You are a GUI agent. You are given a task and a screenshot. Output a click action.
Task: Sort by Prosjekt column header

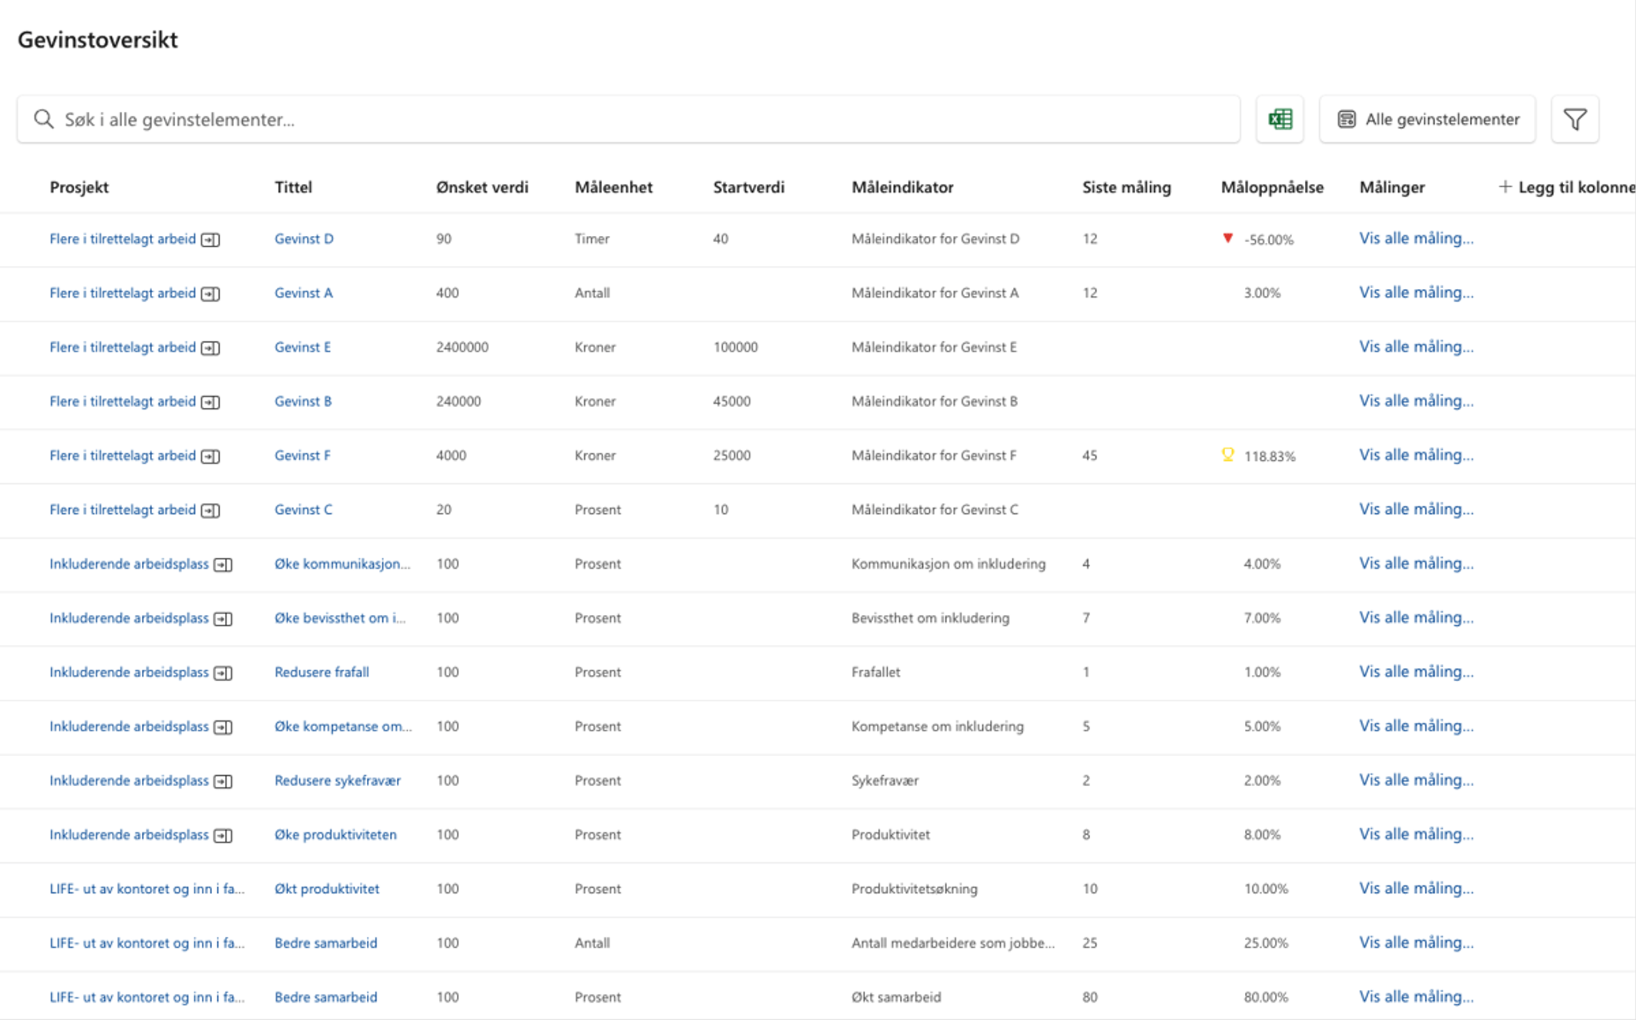pyautogui.click(x=79, y=187)
